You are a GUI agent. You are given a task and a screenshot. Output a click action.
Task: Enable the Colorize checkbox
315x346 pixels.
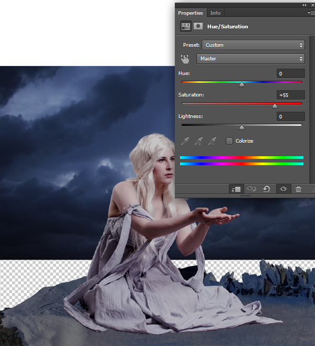click(229, 141)
